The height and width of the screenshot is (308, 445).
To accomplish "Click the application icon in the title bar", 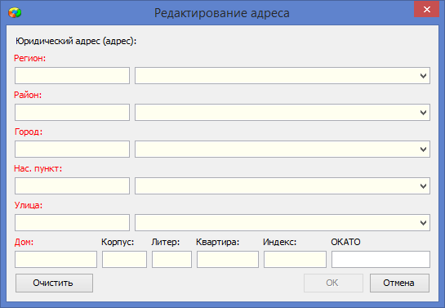I will pyautogui.click(x=15, y=13).
